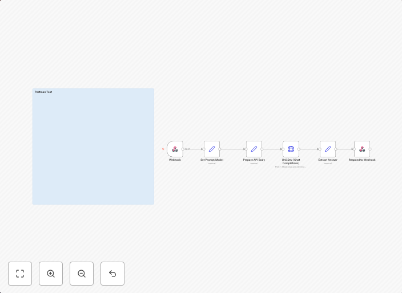The image size is (402, 293).
Task: Zoom in on the workflow canvas
Action: coord(51,274)
